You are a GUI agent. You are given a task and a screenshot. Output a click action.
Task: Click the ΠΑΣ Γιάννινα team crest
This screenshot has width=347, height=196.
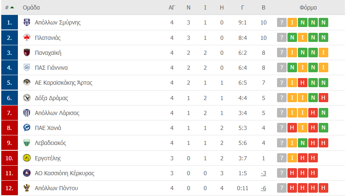click(27, 68)
